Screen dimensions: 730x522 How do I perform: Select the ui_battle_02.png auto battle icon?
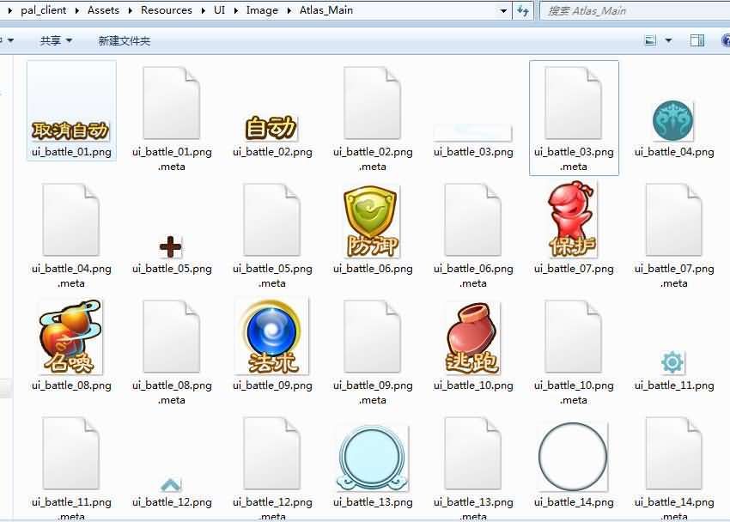pyautogui.click(x=271, y=127)
